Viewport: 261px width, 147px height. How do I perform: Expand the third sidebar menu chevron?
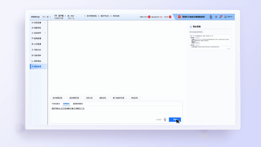45,33
